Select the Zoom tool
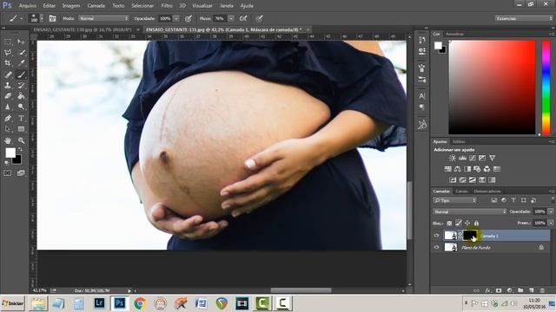 click(x=21, y=140)
